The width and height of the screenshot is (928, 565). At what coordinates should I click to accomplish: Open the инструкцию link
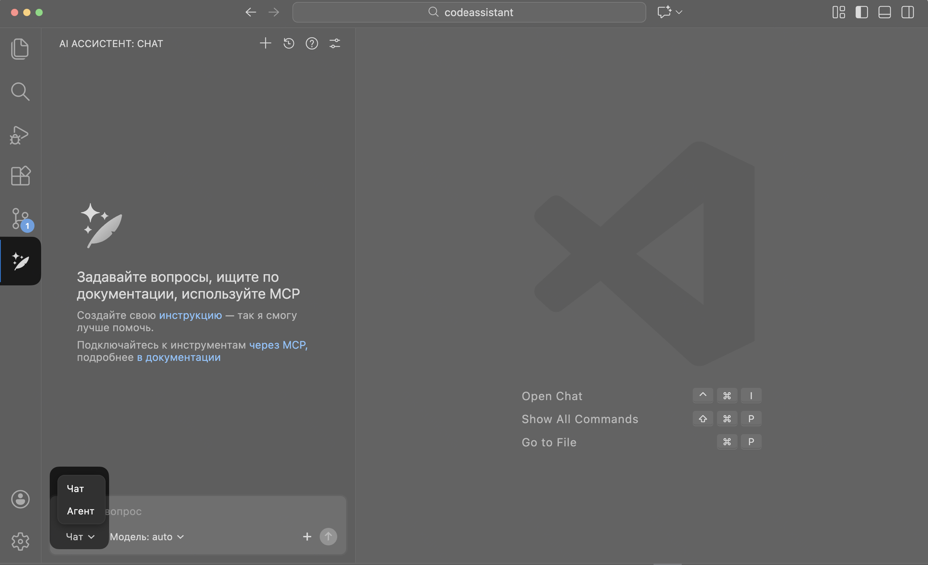190,315
